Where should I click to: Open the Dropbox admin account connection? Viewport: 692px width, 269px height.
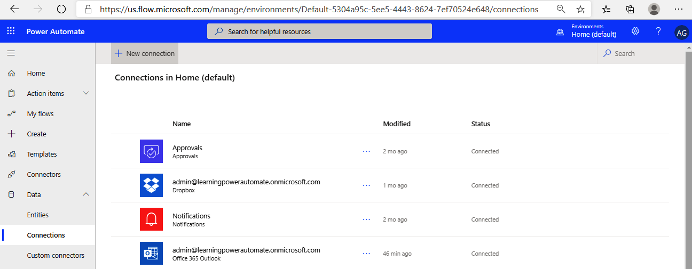tap(246, 182)
